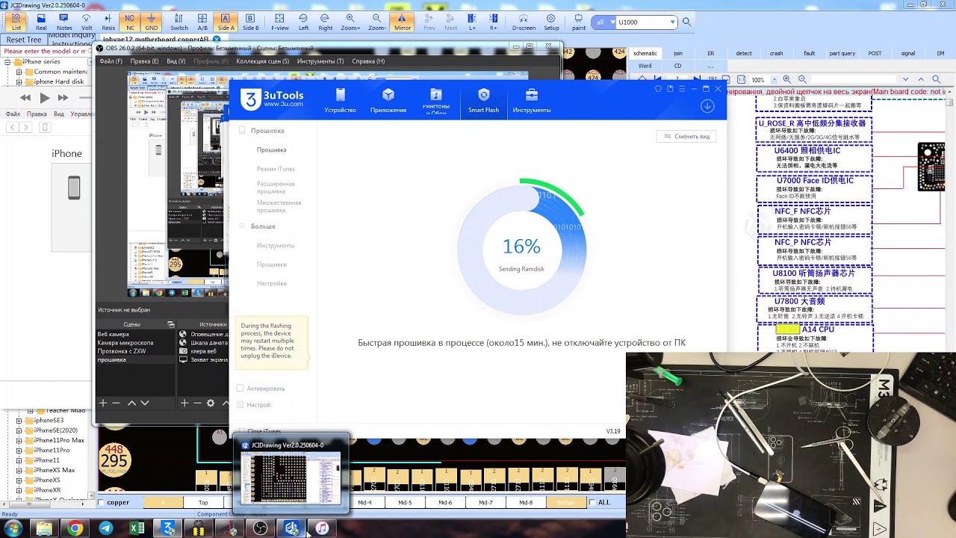
Task: Open the Notes tool
Action: click(64, 22)
